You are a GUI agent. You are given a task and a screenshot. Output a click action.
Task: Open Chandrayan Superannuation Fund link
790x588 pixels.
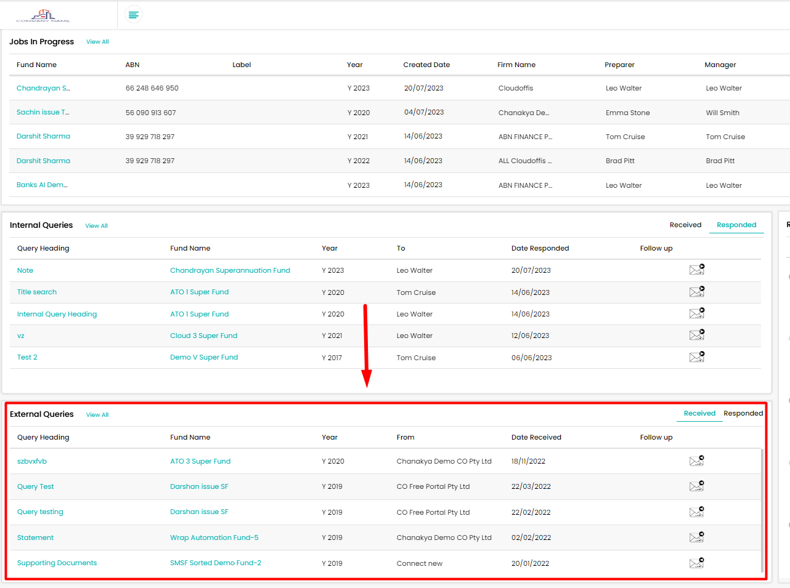[230, 270]
